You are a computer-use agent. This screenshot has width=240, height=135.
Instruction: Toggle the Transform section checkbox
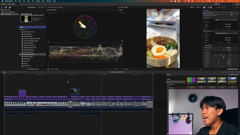click(204, 52)
